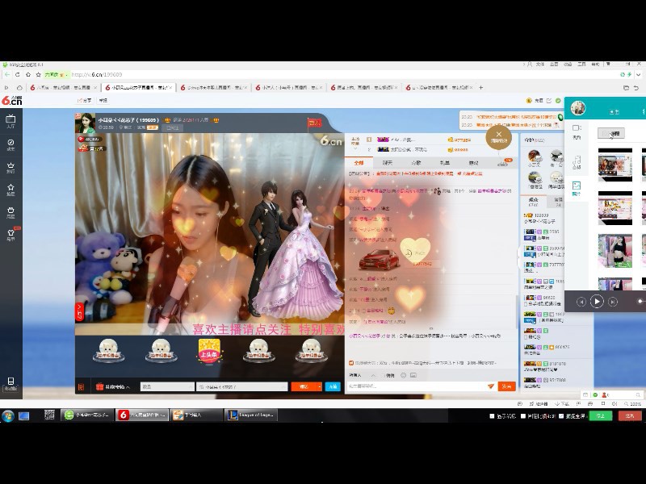This screenshot has width=646, height=484.
Task: Toggle second checkbox in recorder bar
Action: tap(522, 416)
